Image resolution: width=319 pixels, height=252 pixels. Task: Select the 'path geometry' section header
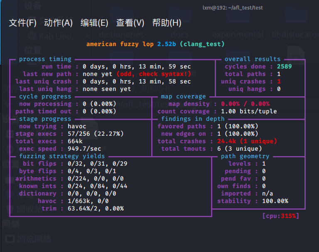(x=245, y=156)
